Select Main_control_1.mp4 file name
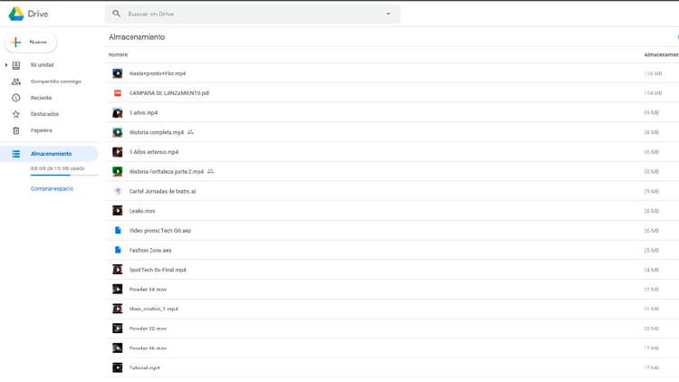Image resolution: width=679 pixels, height=382 pixels. click(154, 309)
